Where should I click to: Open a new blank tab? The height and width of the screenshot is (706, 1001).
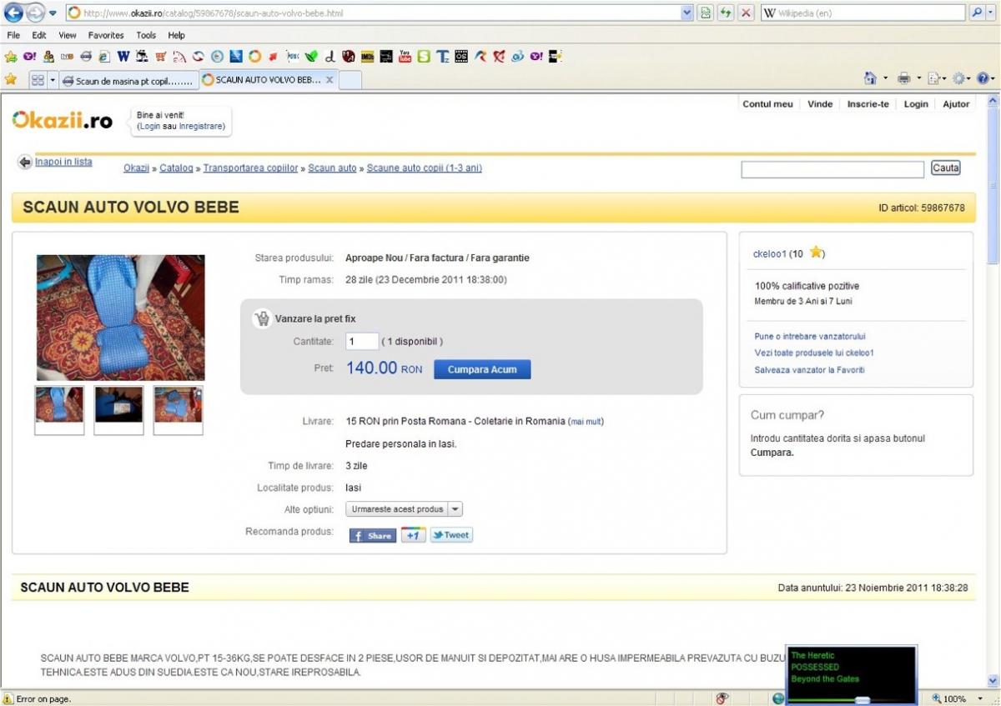pos(350,80)
